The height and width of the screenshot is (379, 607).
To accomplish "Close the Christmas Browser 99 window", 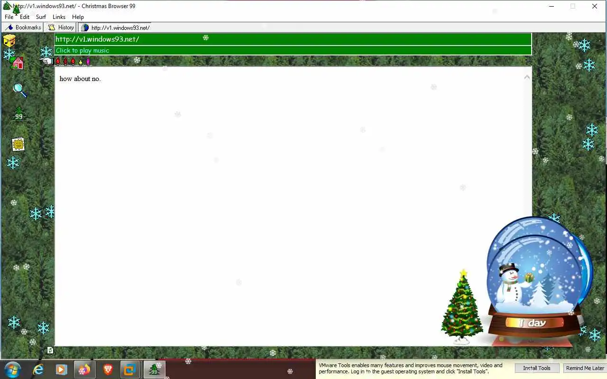I will pos(594,6).
